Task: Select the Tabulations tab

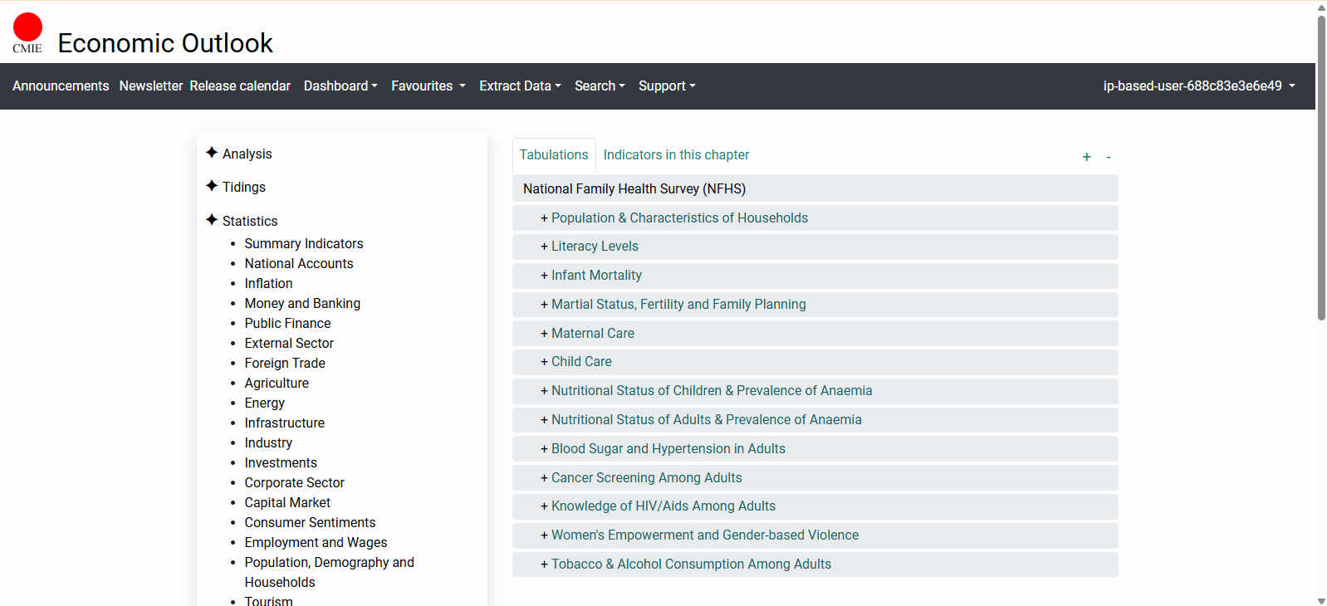Action: [x=554, y=155]
